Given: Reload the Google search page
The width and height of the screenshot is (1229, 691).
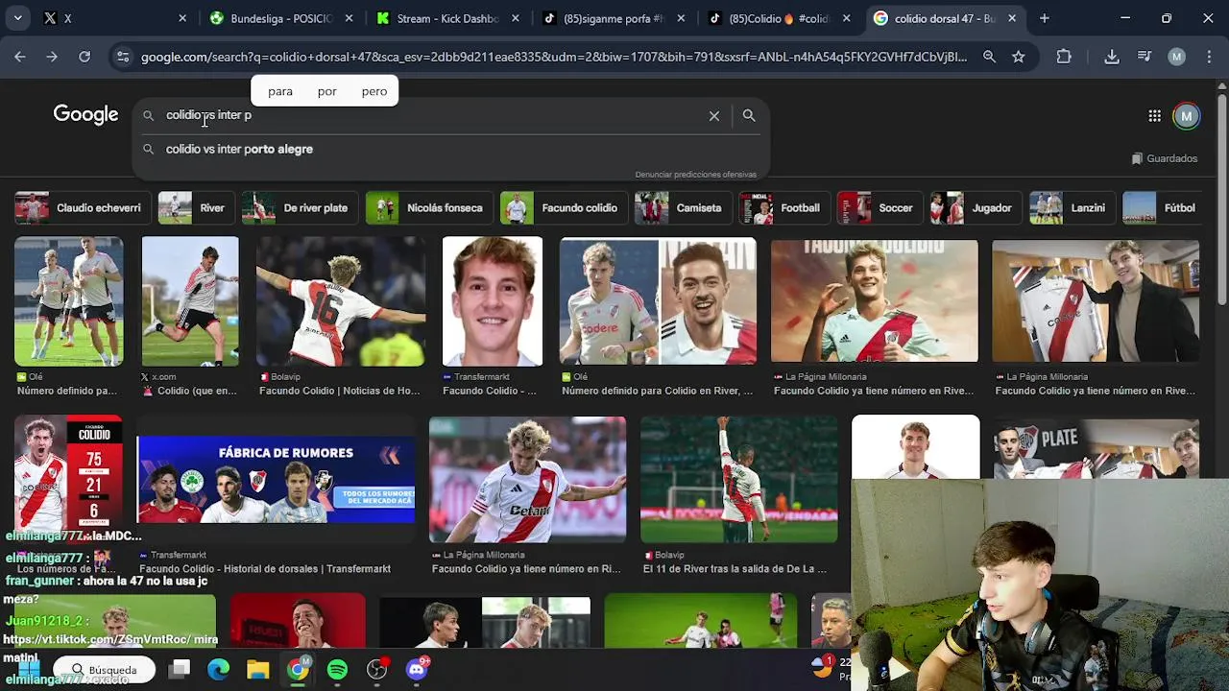Looking at the screenshot, I should pos(84,57).
